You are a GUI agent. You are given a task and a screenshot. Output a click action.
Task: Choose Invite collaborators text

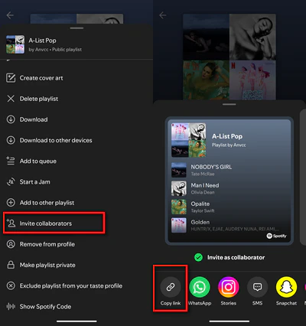tap(46, 223)
